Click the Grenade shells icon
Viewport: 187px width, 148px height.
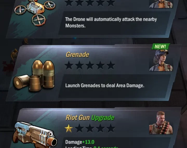click(x=34, y=76)
